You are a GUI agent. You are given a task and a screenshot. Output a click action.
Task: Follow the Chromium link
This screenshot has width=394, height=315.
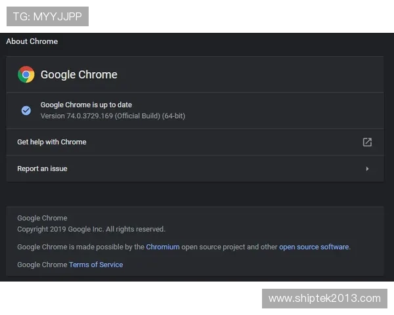pyautogui.click(x=163, y=247)
